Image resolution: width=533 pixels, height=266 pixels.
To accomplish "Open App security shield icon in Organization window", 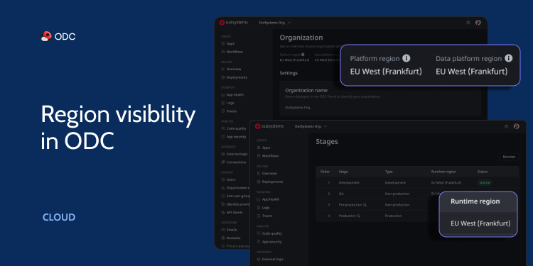I will pos(223,137).
